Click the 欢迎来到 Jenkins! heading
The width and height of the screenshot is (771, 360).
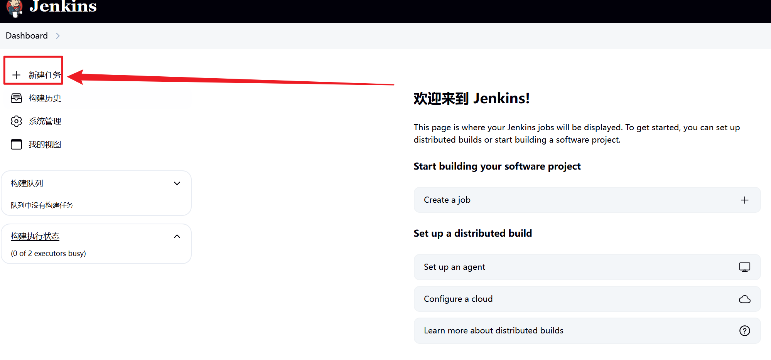pyautogui.click(x=471, y=98)
